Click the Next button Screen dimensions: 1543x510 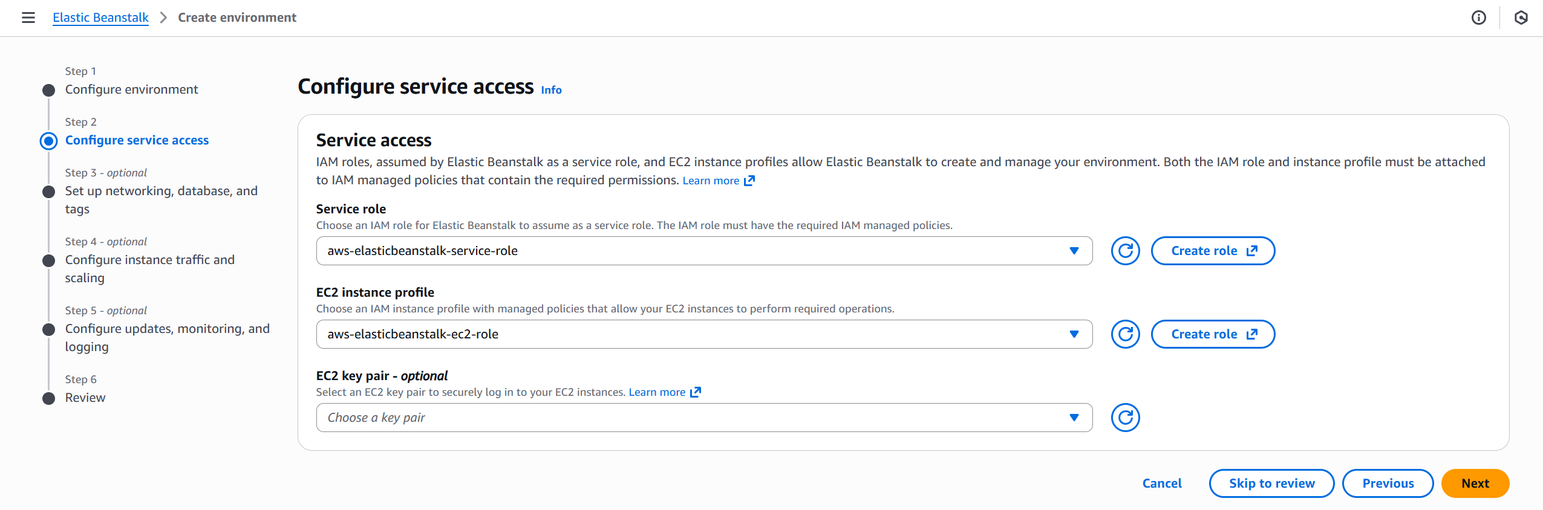(x=1475, y=483)
